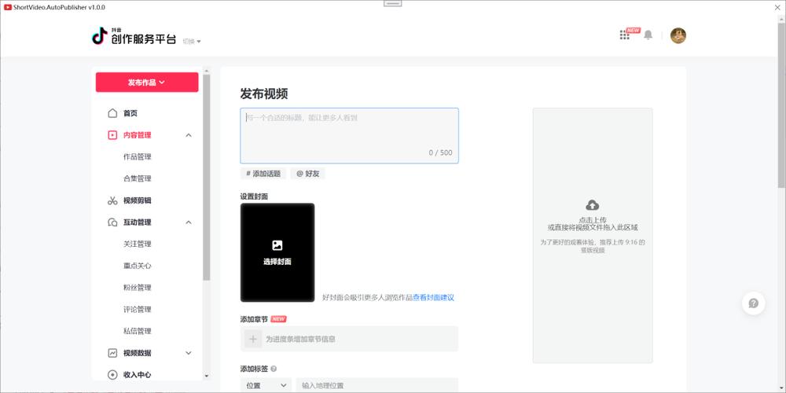Screen dimensions: 786x393
Task: Open 合集管理 in the sidebar
Action: [x=138, y=178]
